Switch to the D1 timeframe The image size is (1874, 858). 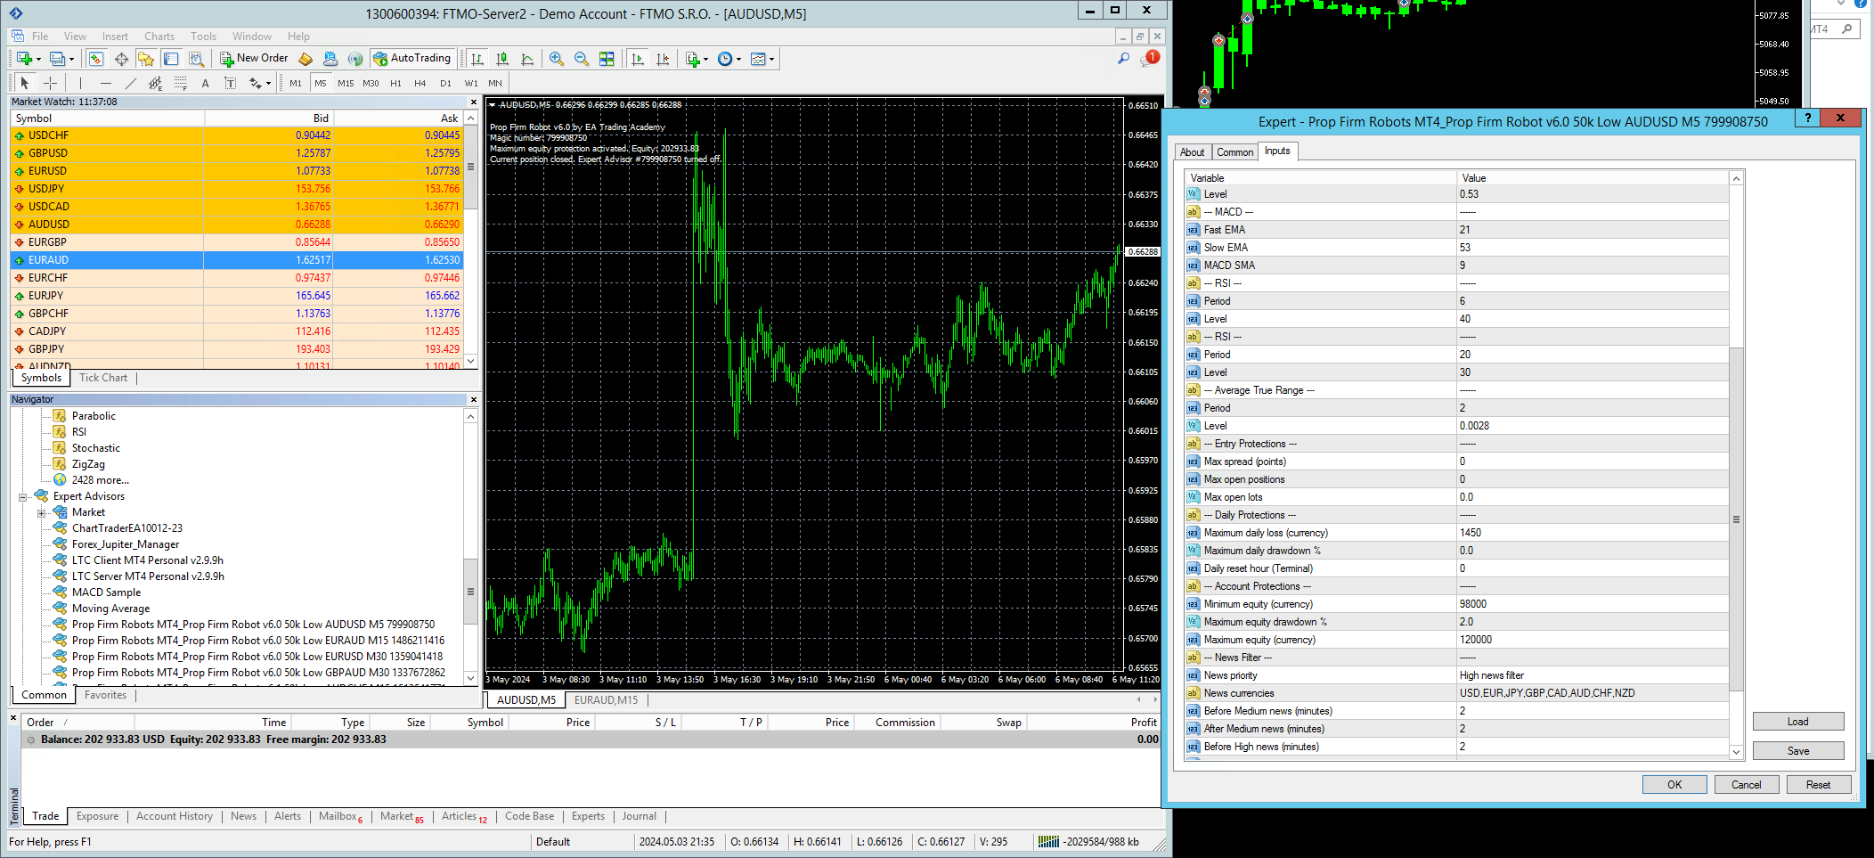(445, 83)
